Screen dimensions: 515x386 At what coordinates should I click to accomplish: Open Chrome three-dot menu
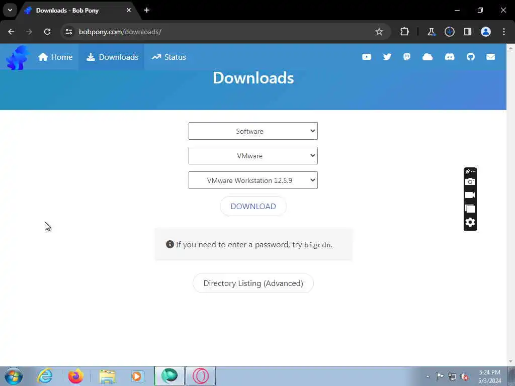(x=504, y=32)
